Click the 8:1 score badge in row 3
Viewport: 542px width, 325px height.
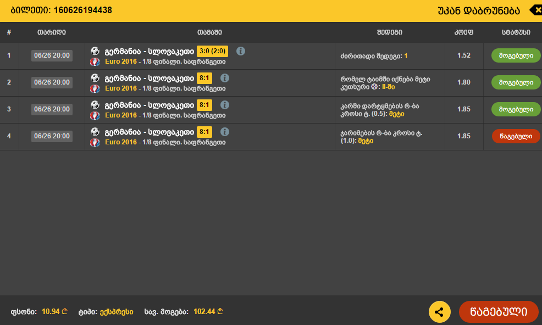[204, 105]
